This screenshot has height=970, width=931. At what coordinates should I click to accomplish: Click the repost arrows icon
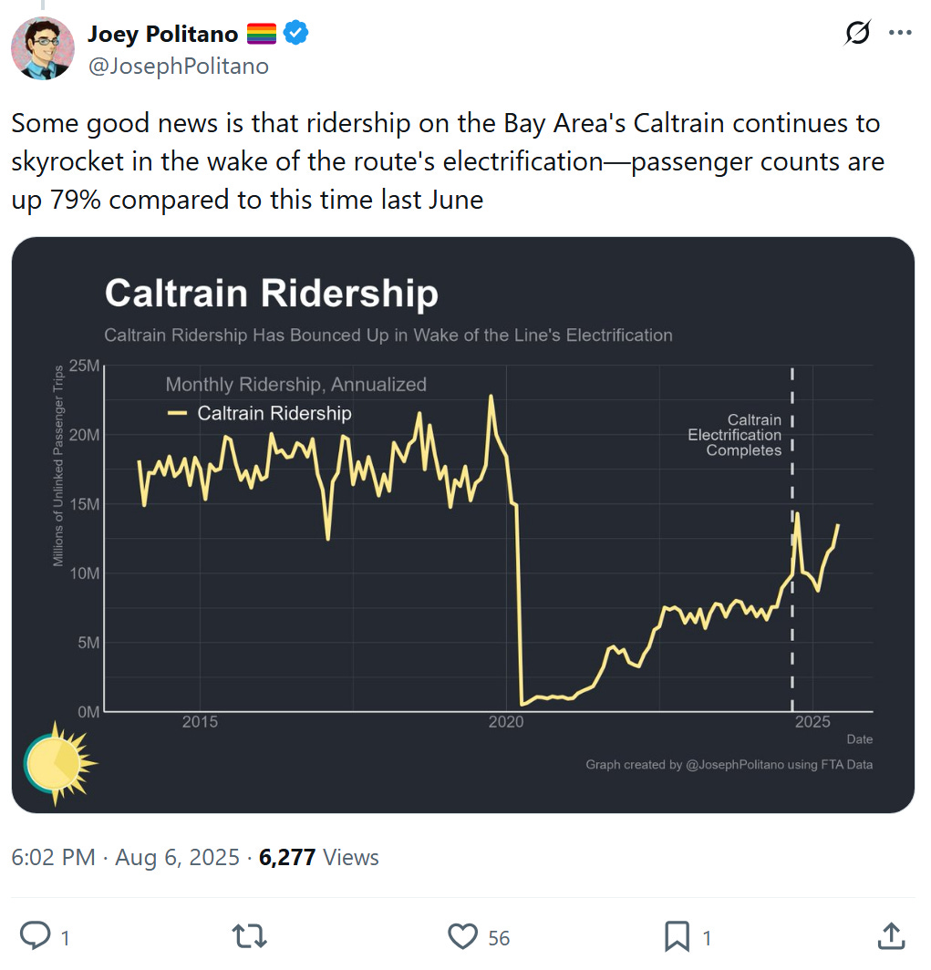point(249,936)
